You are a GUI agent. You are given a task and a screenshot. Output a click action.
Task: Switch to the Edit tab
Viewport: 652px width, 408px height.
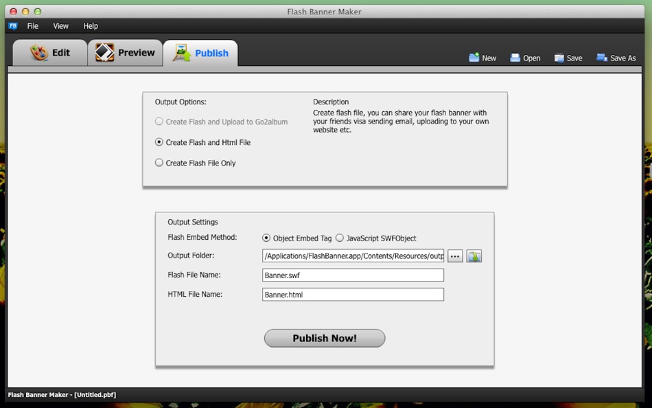click(50, 53)
